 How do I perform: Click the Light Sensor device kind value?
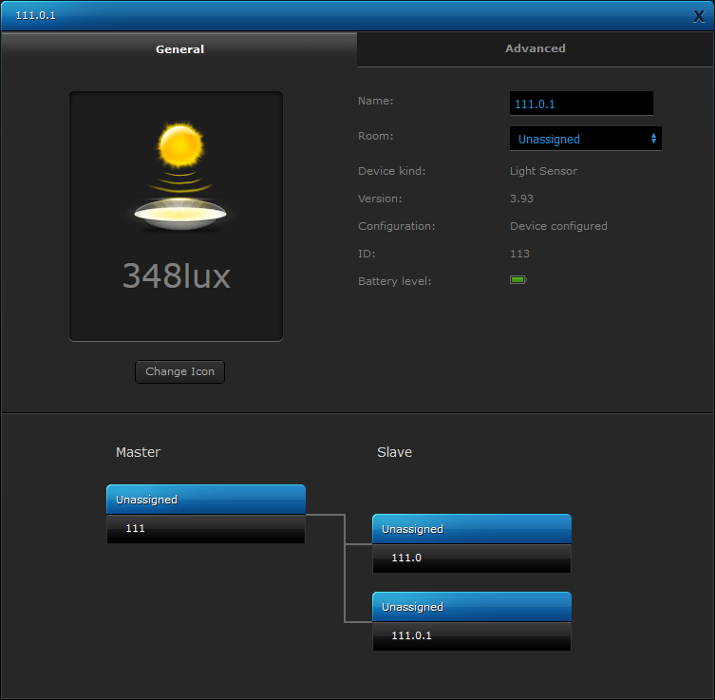(543, 171)
